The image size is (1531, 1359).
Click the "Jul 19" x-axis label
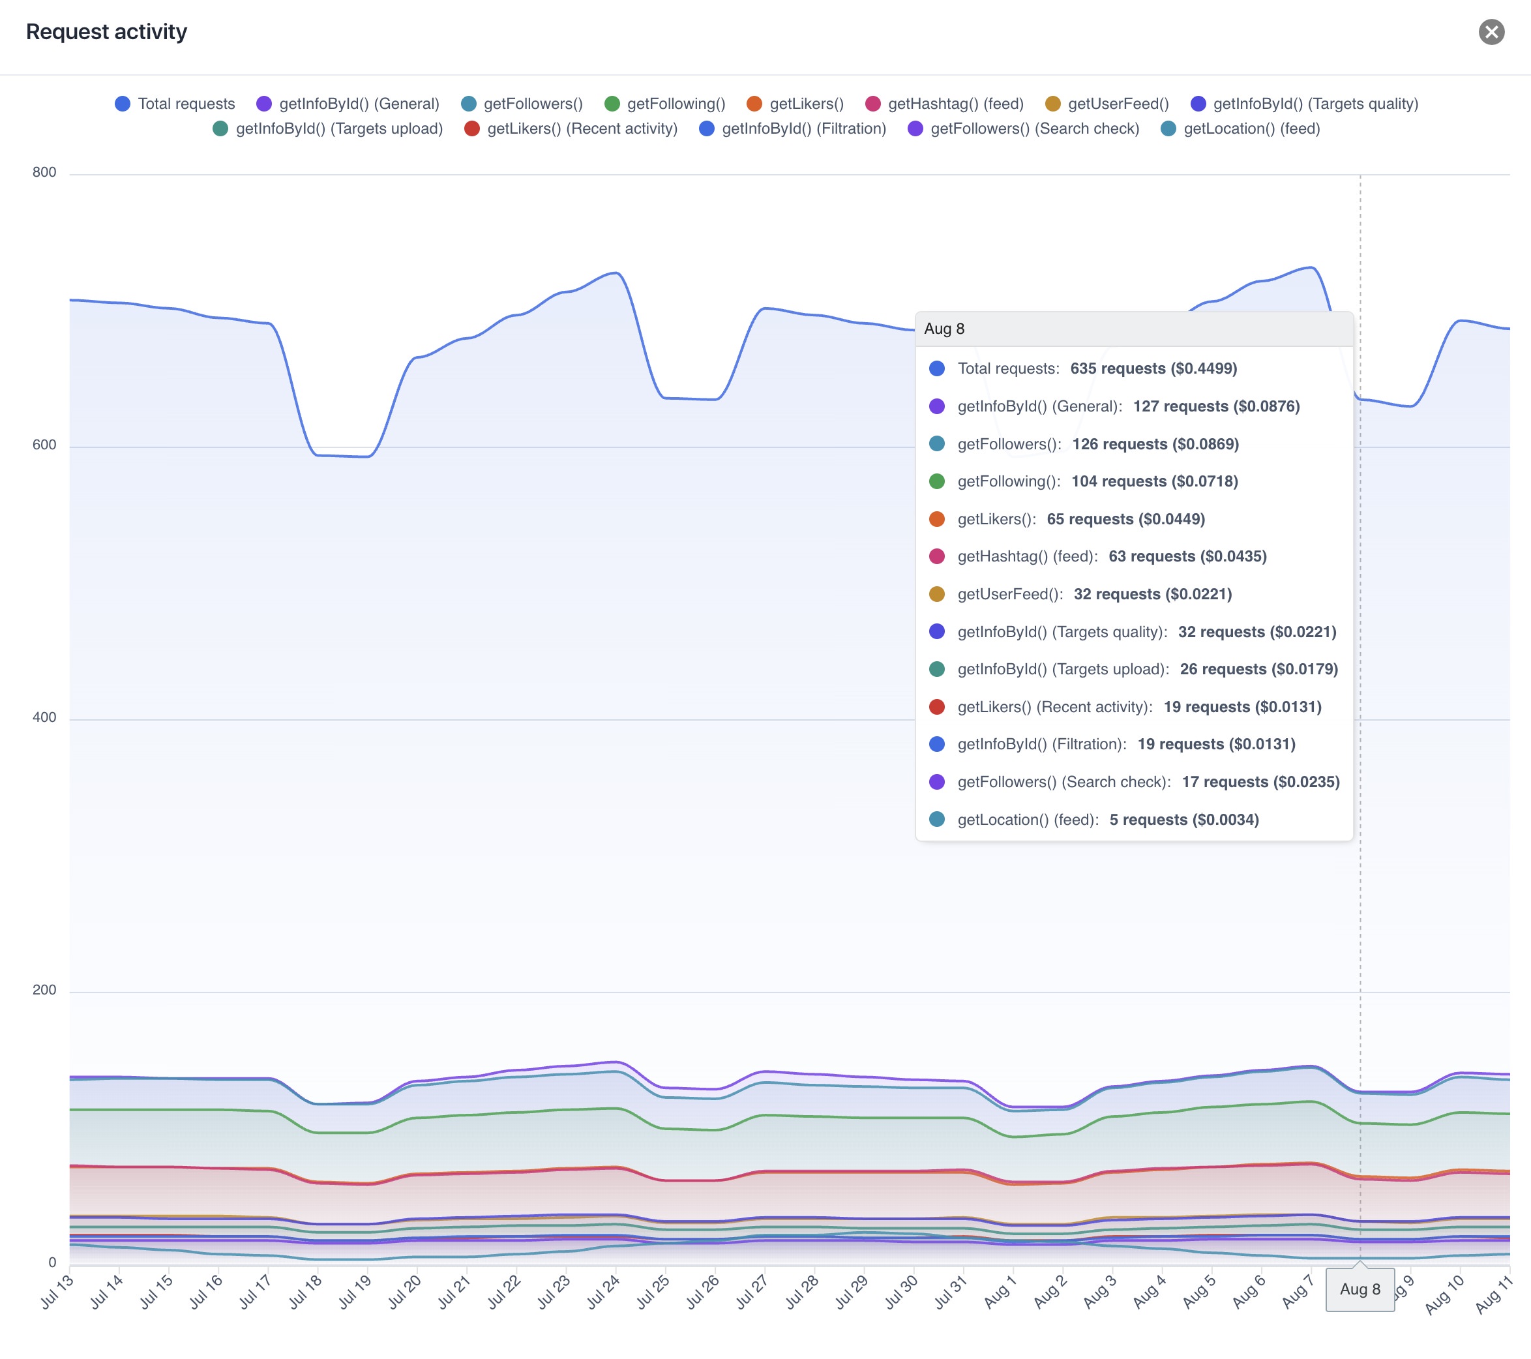[355, 1292]
